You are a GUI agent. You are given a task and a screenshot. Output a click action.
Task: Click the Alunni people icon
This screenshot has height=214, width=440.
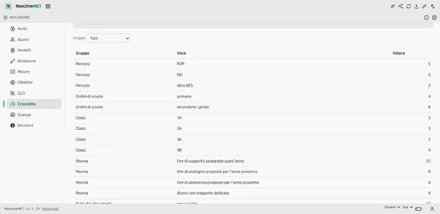pos(13,39)
